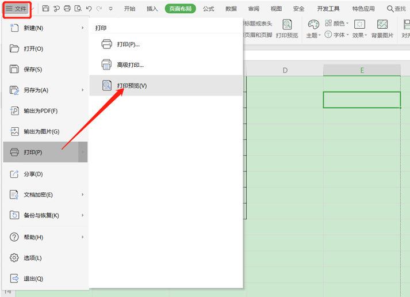Open the 公式 tab
Viewport: 410px width, 297px height.
click(x=208, y=9)
